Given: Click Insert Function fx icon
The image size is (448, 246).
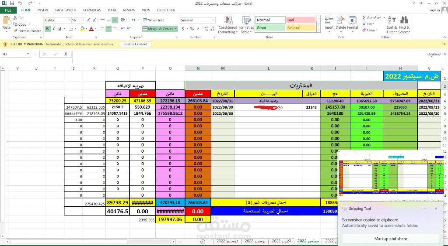Looking at the screenshot, I should pyautogui.click(x=66, y=54).
